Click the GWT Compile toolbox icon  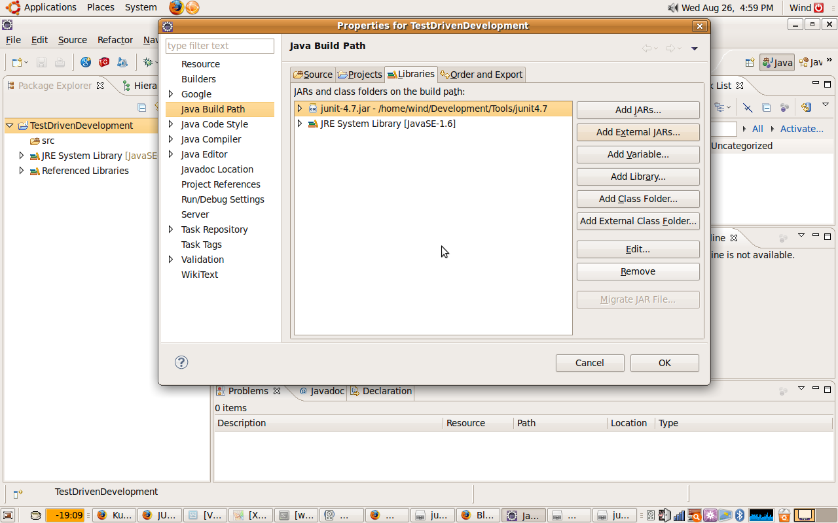(x=104, y=63)
